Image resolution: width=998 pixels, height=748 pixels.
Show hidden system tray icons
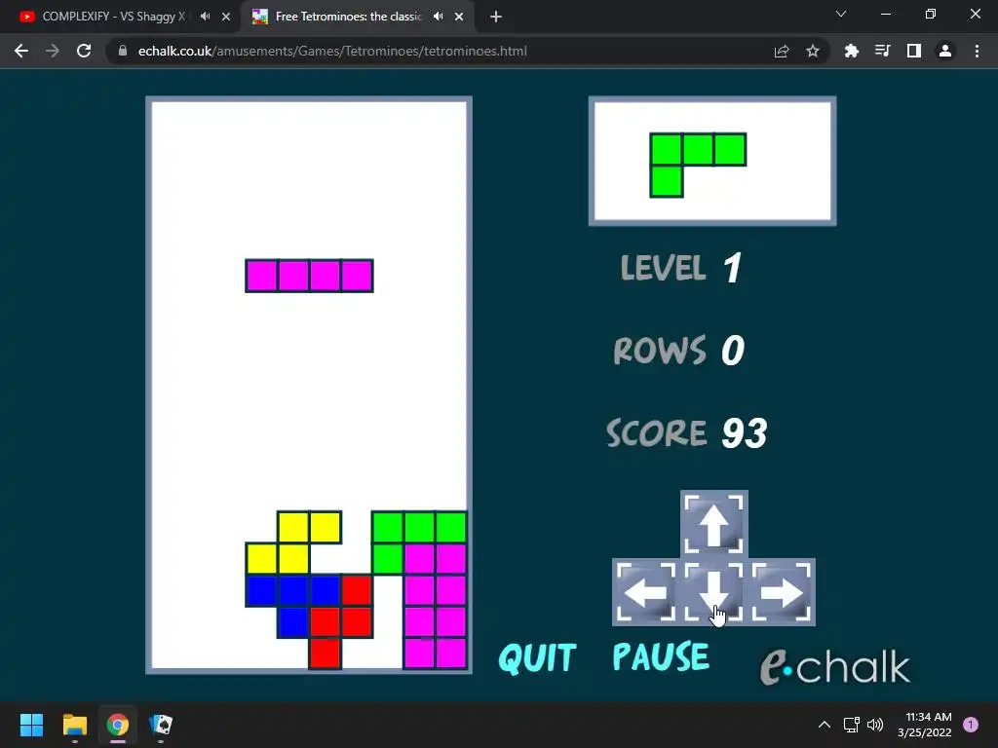[x=824, y=725]
